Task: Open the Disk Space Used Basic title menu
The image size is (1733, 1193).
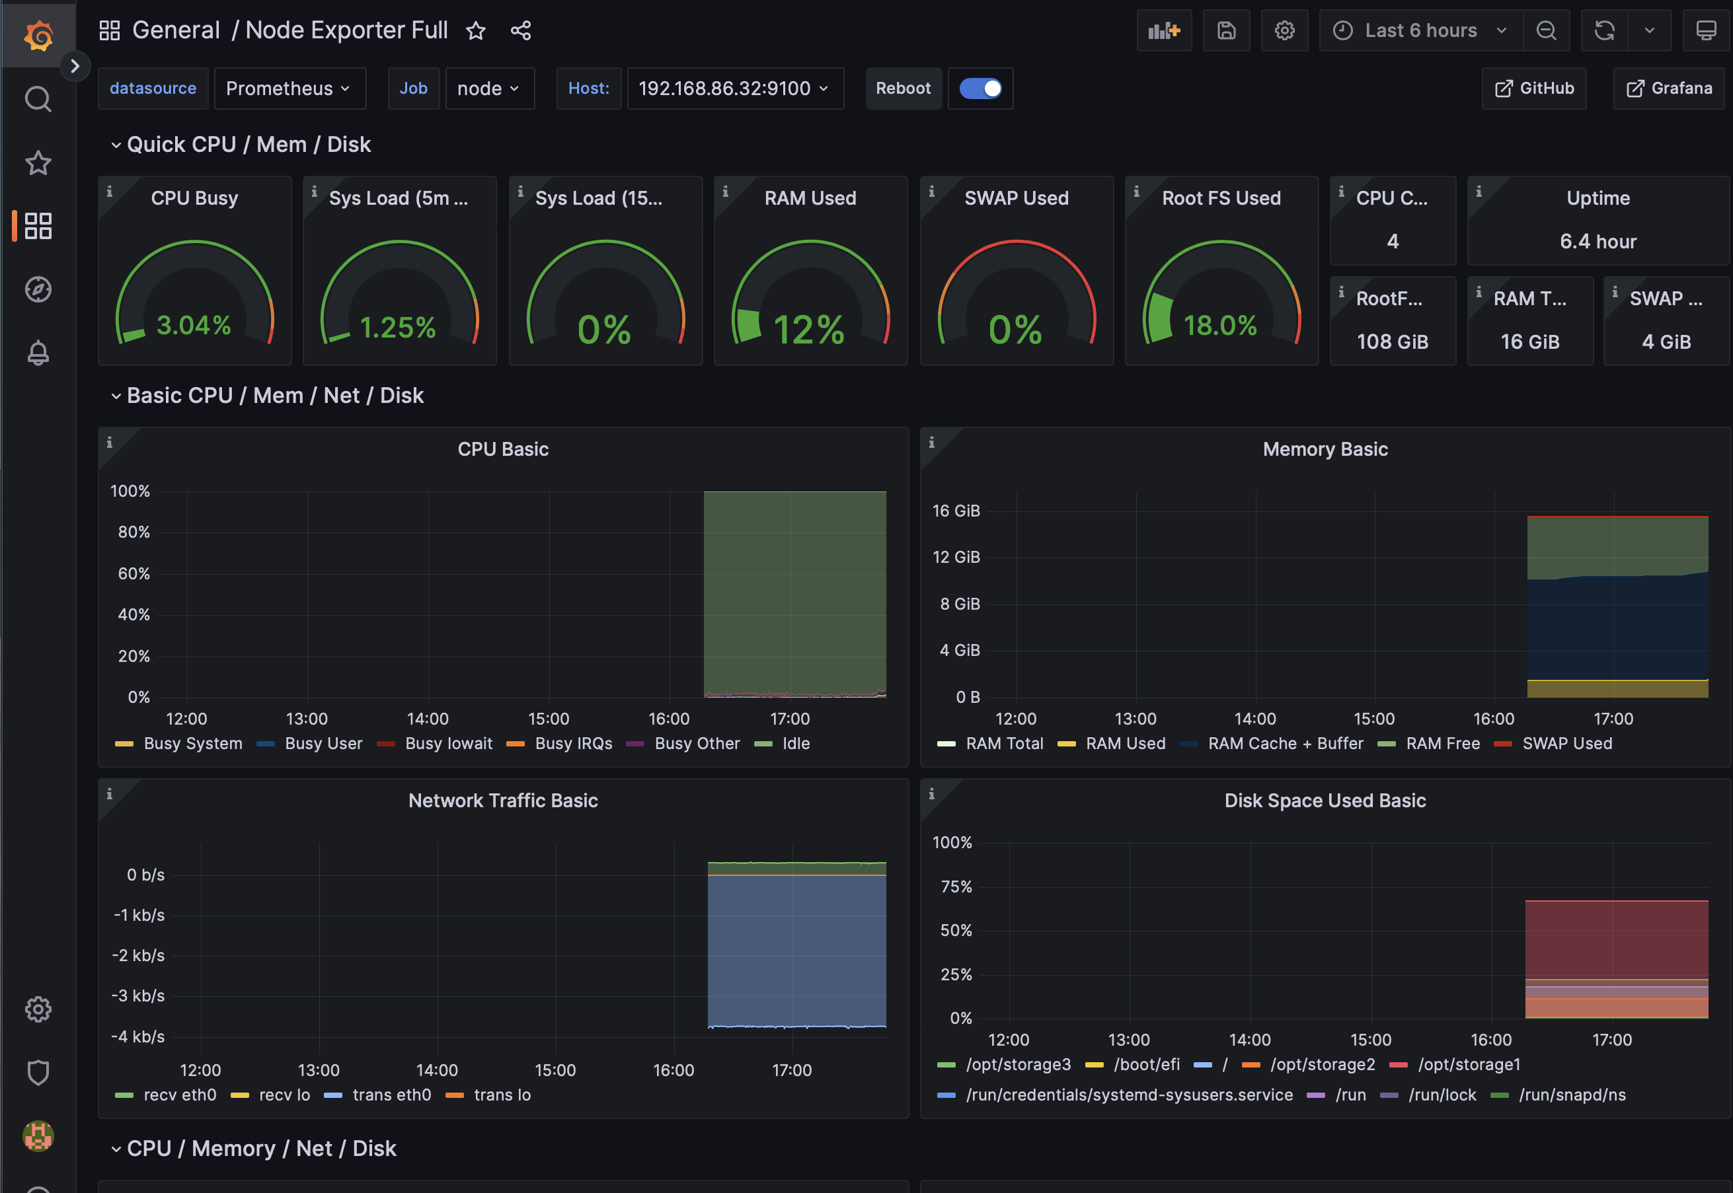Action: [1325, 801]
